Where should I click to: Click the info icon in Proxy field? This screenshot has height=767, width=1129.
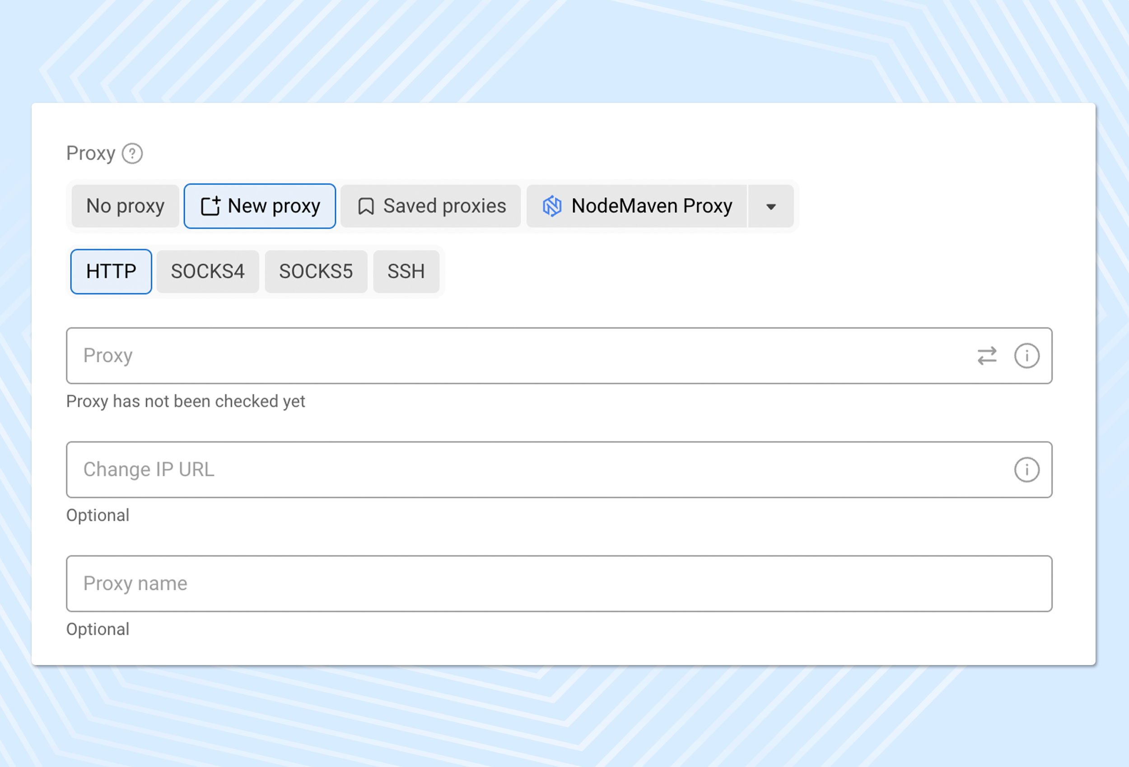click(1026, 356)
